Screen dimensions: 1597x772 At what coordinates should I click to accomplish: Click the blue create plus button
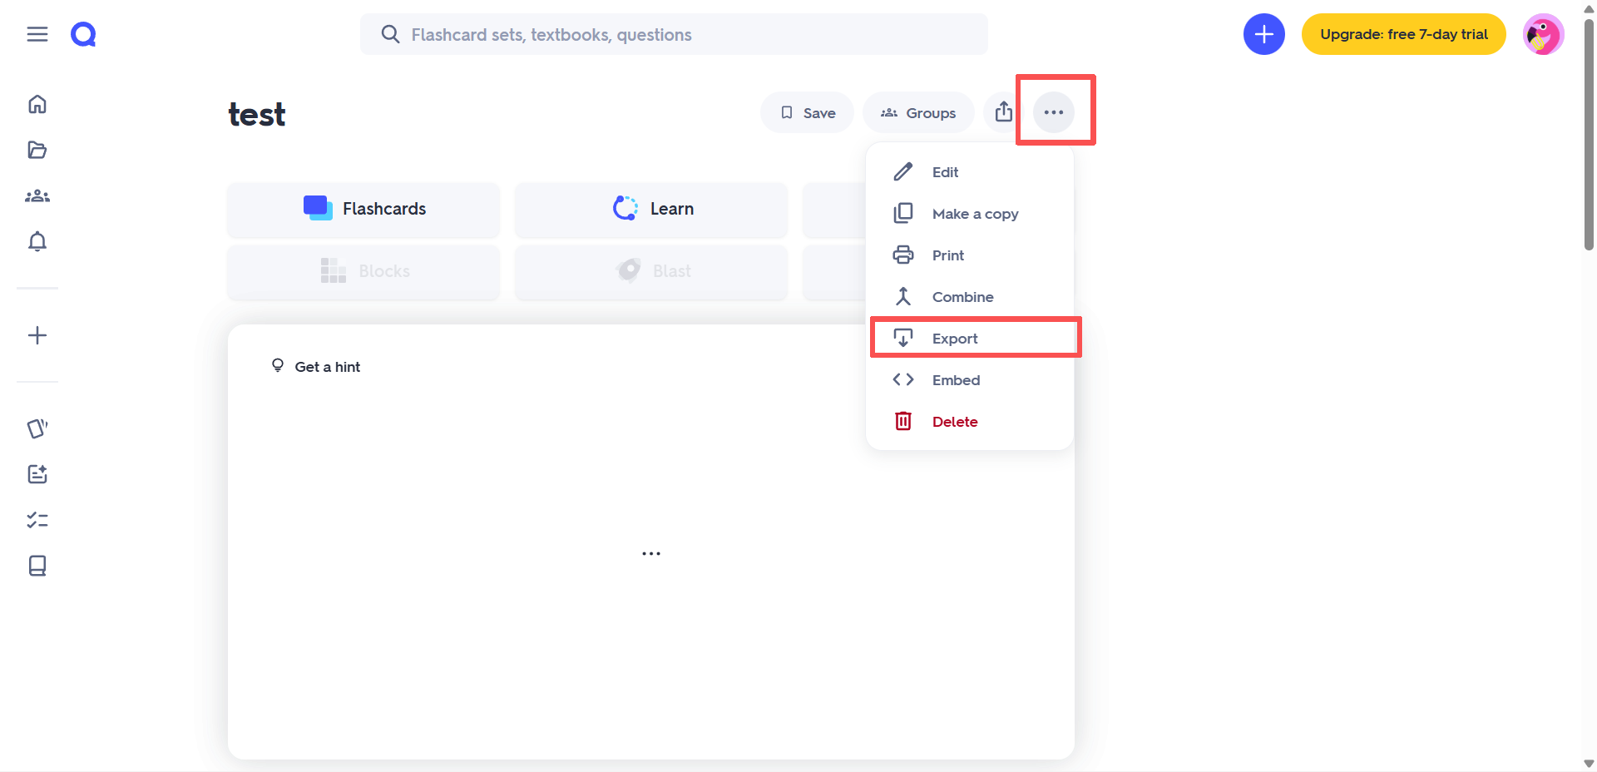1264,34
